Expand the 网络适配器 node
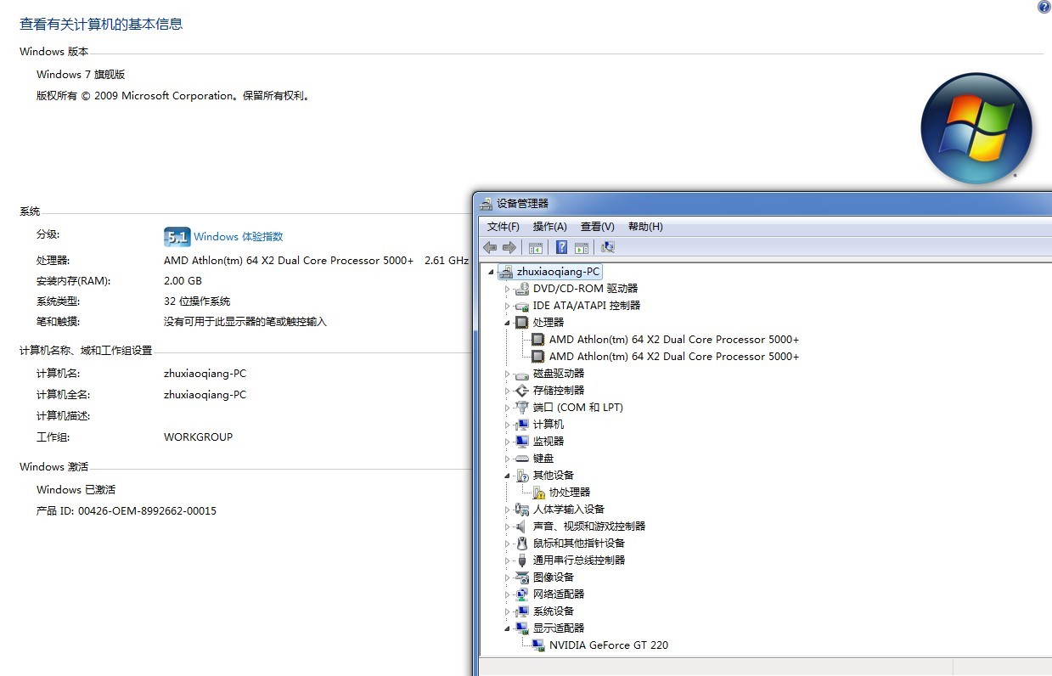The width and height of the screenshot is (1052, 676). [508, 594]
